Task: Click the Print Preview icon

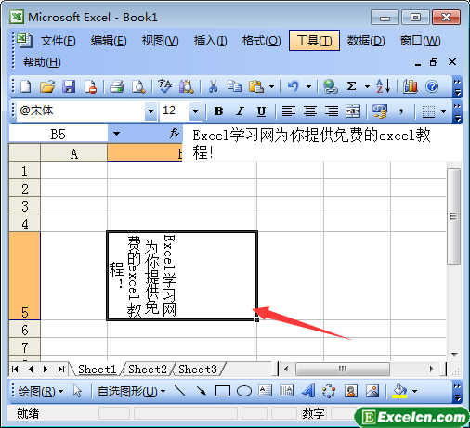Action: click(138, 86)
